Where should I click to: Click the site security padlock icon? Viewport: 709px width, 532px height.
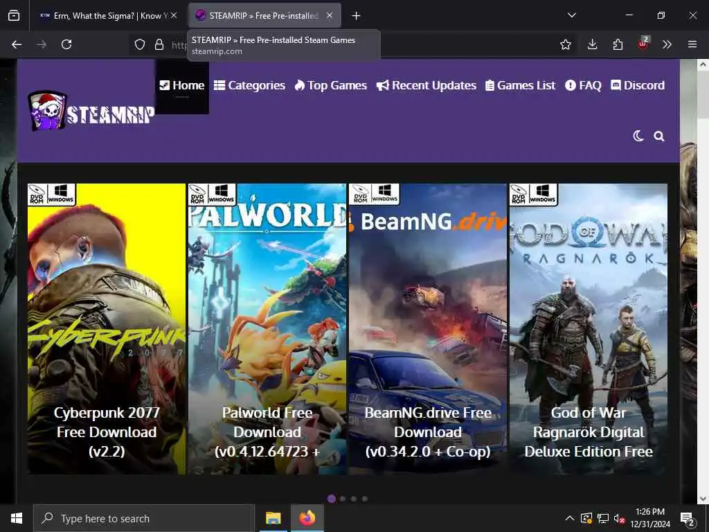pos(159,44)
